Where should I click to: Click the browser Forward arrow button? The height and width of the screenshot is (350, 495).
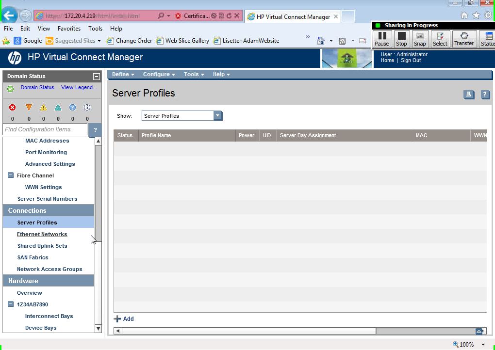pyautogui.click(x=25, y=16)
